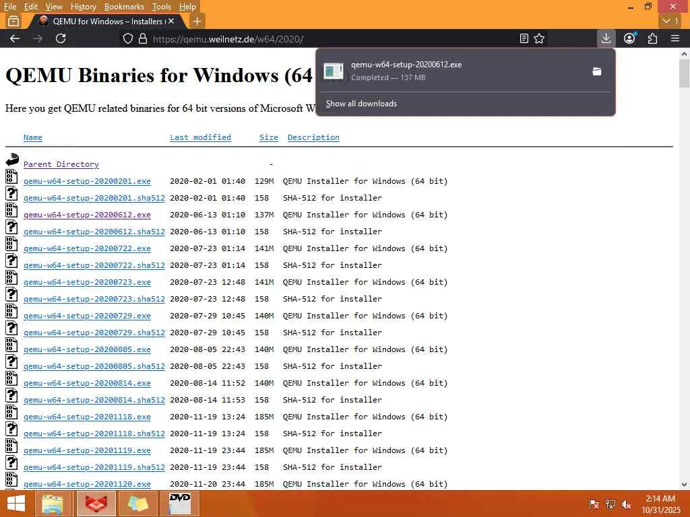Open the File menu
The height and width of the screenshot is (517, 690).
point(9,7)
